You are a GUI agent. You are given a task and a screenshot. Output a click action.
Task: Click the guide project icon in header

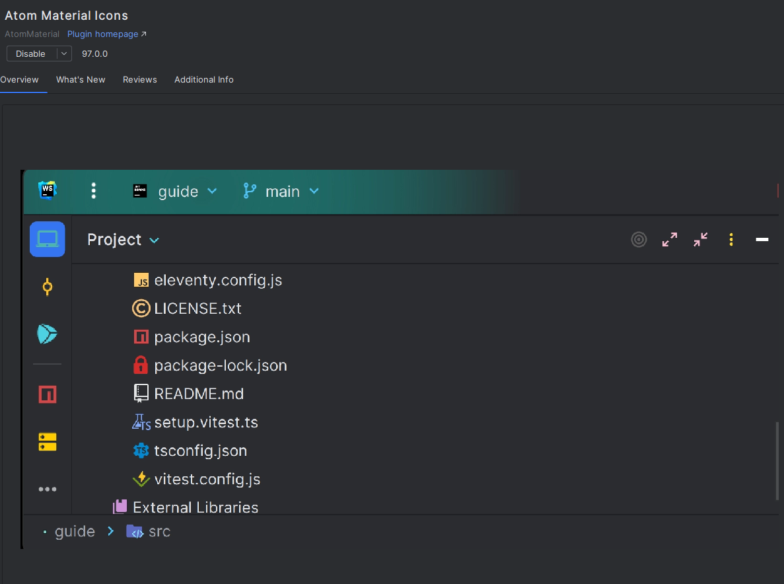tap(140, 190)
